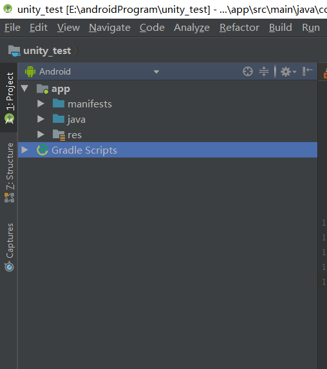Hide the Project panel with the hide icon

click(x=308, y=71)
